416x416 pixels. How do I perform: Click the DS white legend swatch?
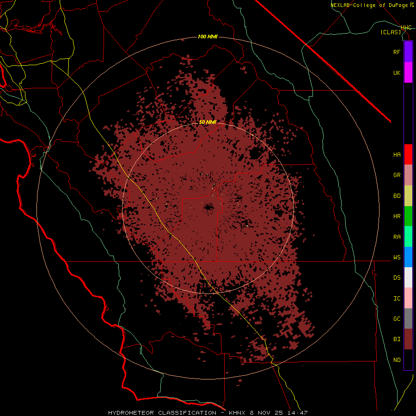pos(408,277)
